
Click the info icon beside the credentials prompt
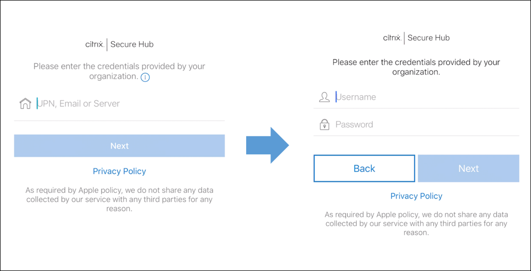(x=145, y=77)
